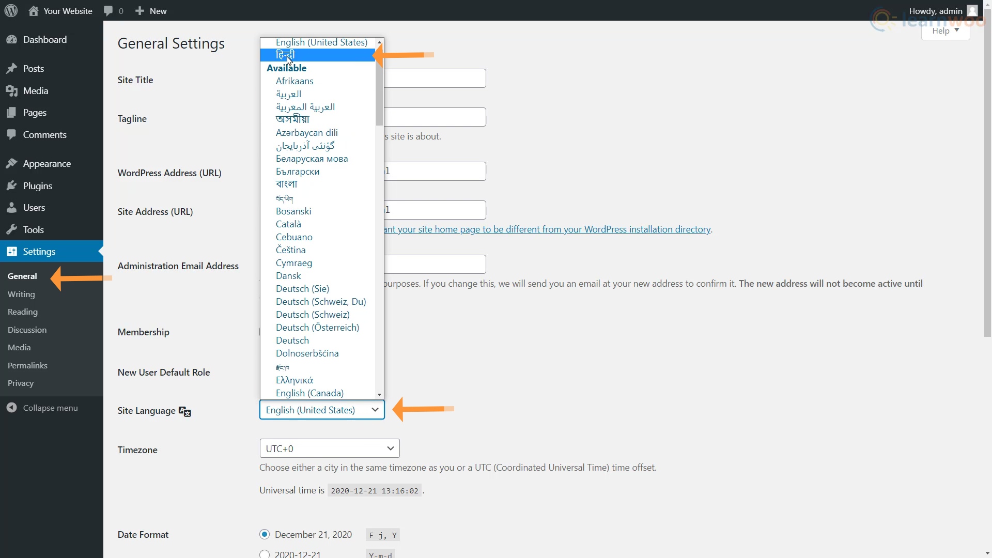This screenshot has width=992, height=558.
Task: Open the Tools menu
Action: pyautogui.click(x=33, y=230)
